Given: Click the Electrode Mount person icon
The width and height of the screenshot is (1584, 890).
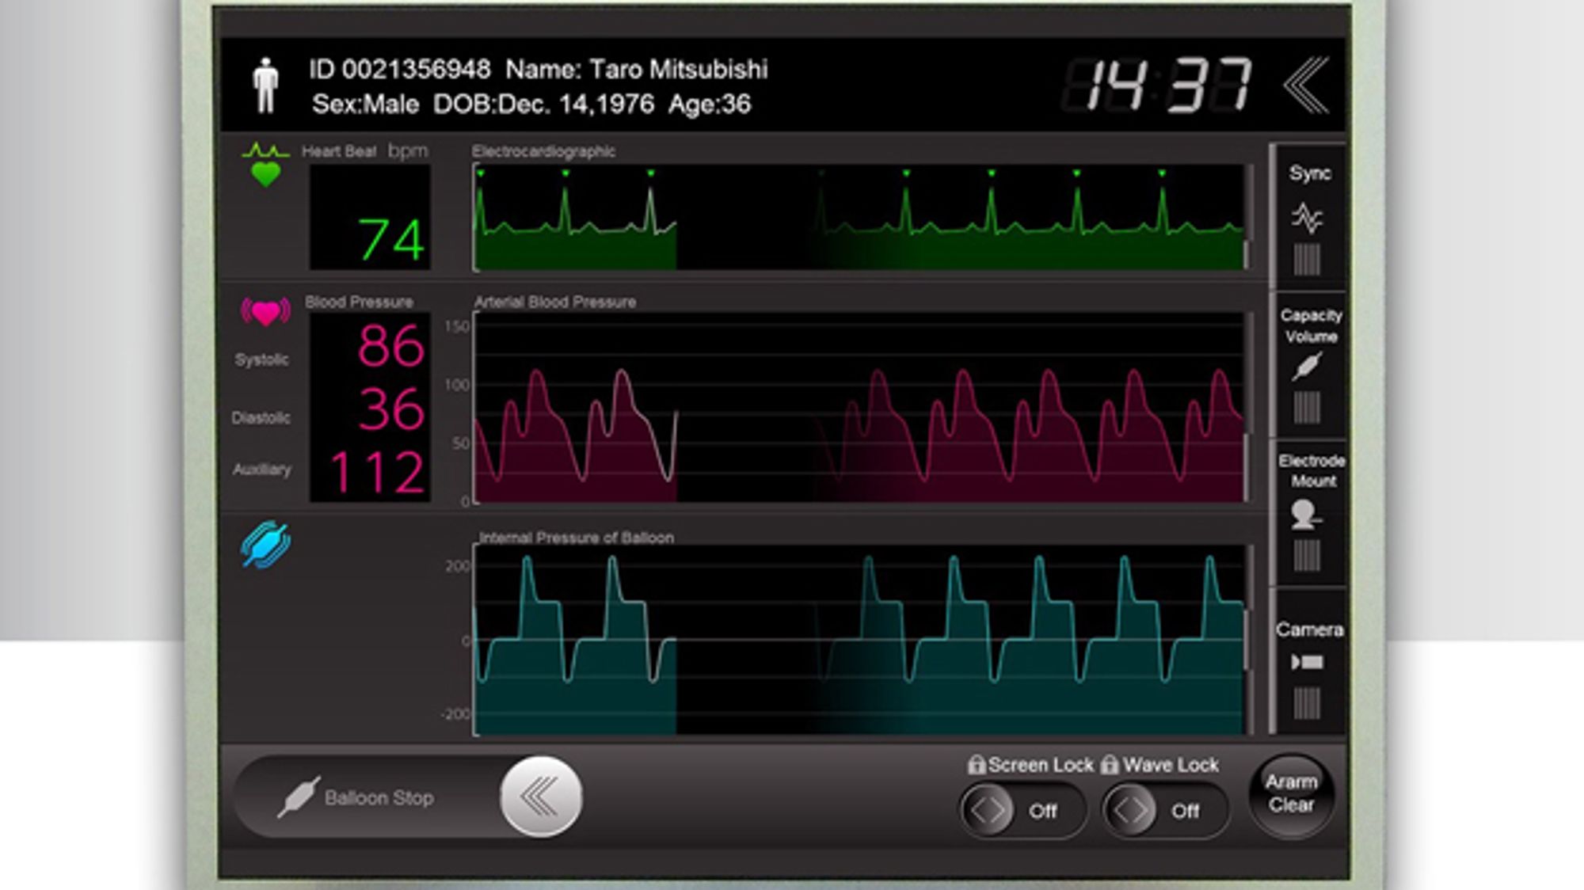Looking at the screenshot, I should pyautogui.click(x=1305, y=515).
